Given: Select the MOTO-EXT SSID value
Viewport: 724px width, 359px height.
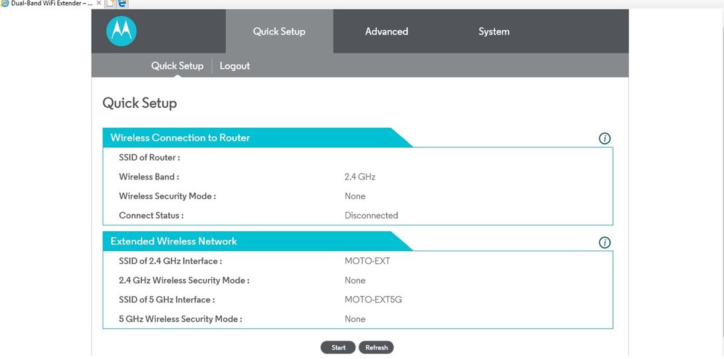Looking at the screenshot, I should (x=367, y=261).
